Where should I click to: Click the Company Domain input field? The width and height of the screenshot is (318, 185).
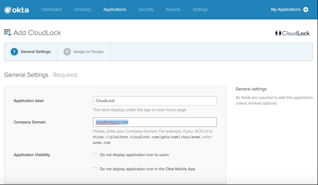(155, 122)
